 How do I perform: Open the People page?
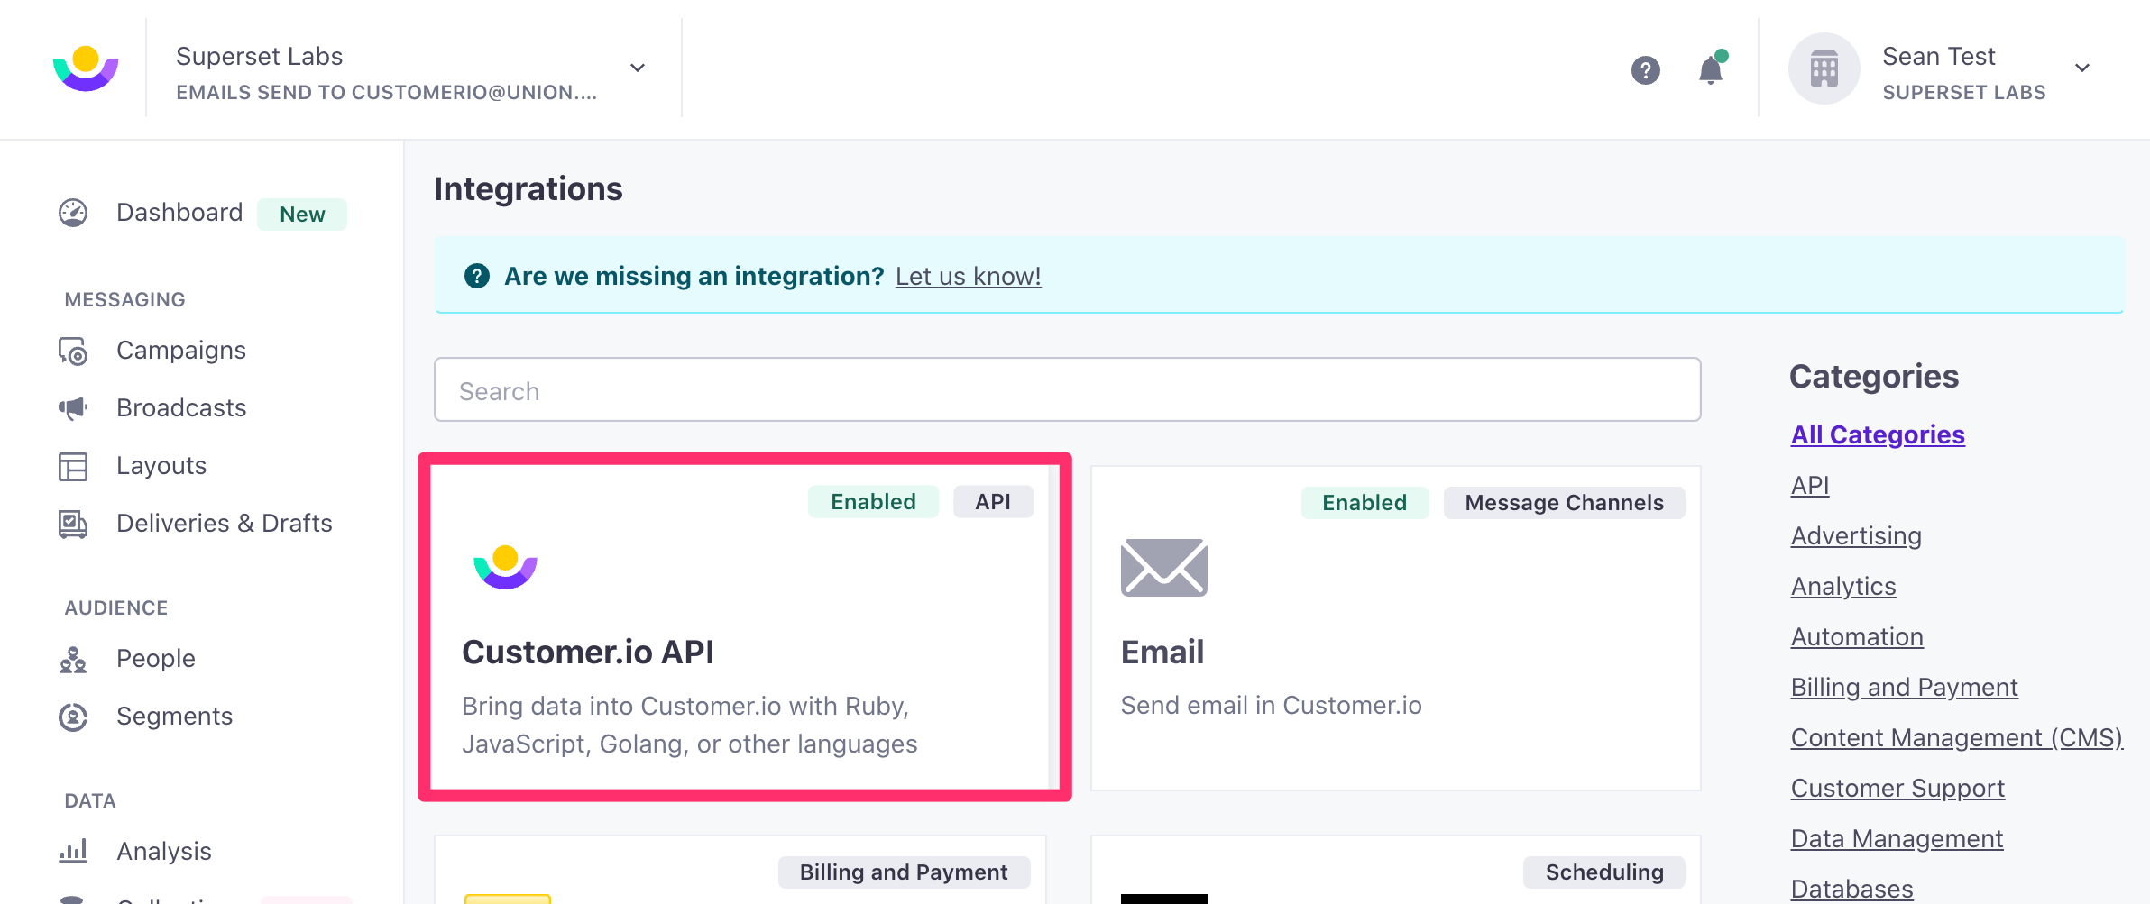pos(156,659)
